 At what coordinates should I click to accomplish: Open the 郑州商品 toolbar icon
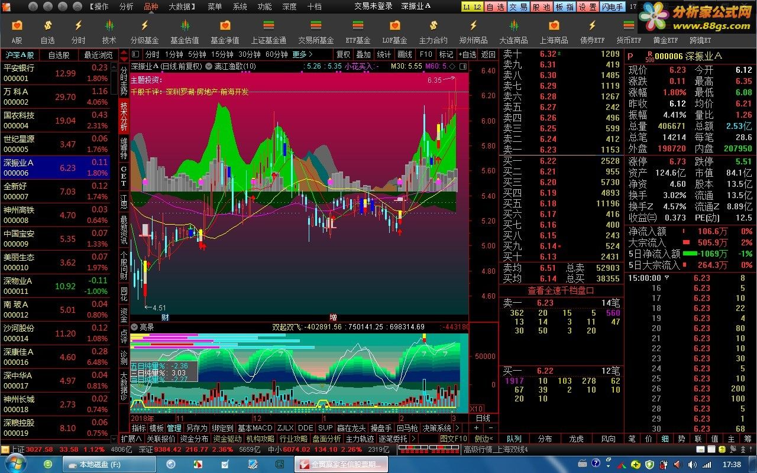click(473, 32)
